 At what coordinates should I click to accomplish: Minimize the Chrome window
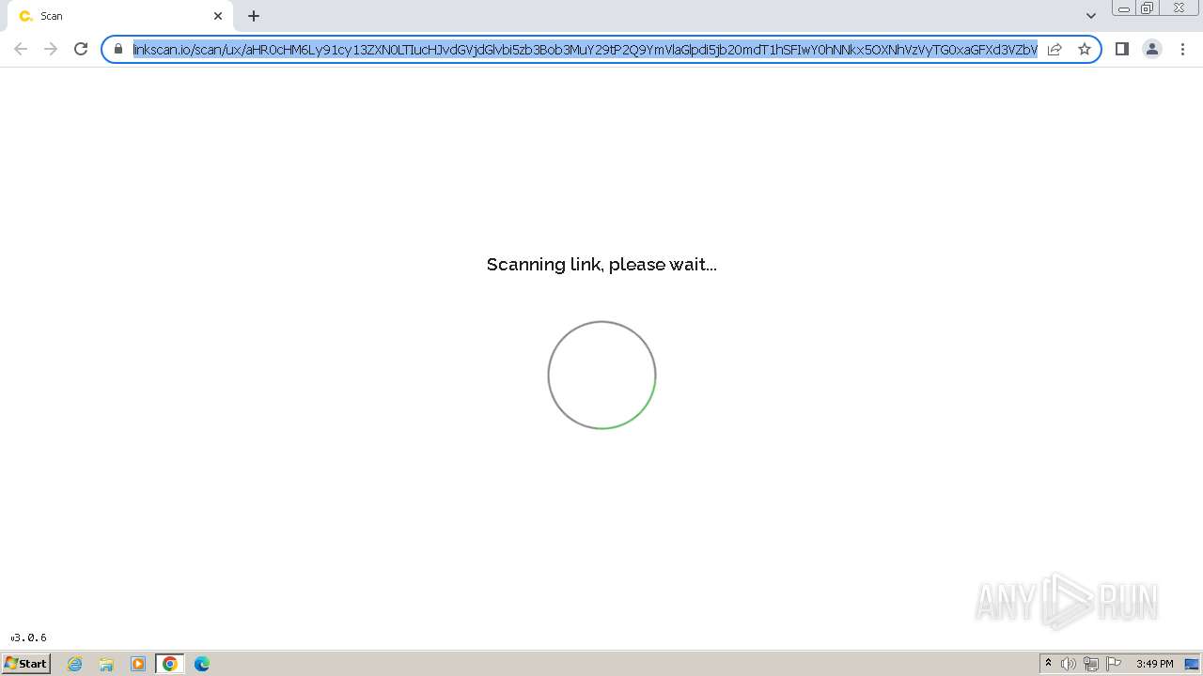[1124, 8]
